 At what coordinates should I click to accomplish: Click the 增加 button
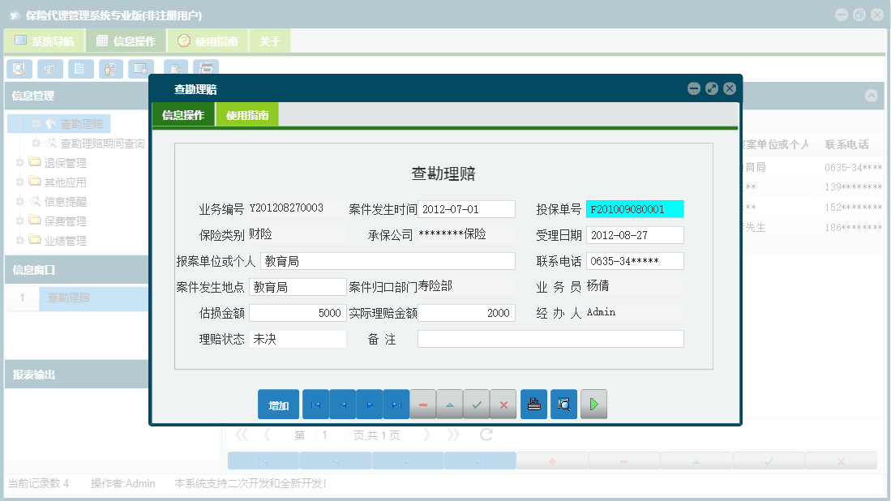[x=277, y=404]
